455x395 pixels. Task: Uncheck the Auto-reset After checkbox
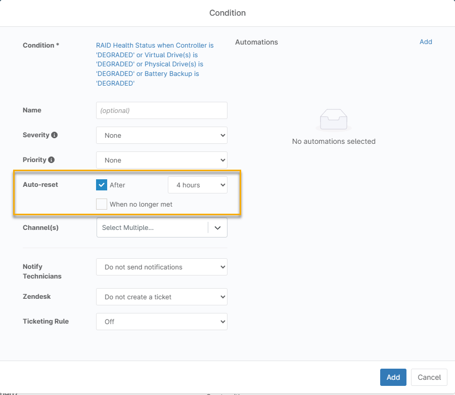102,185
